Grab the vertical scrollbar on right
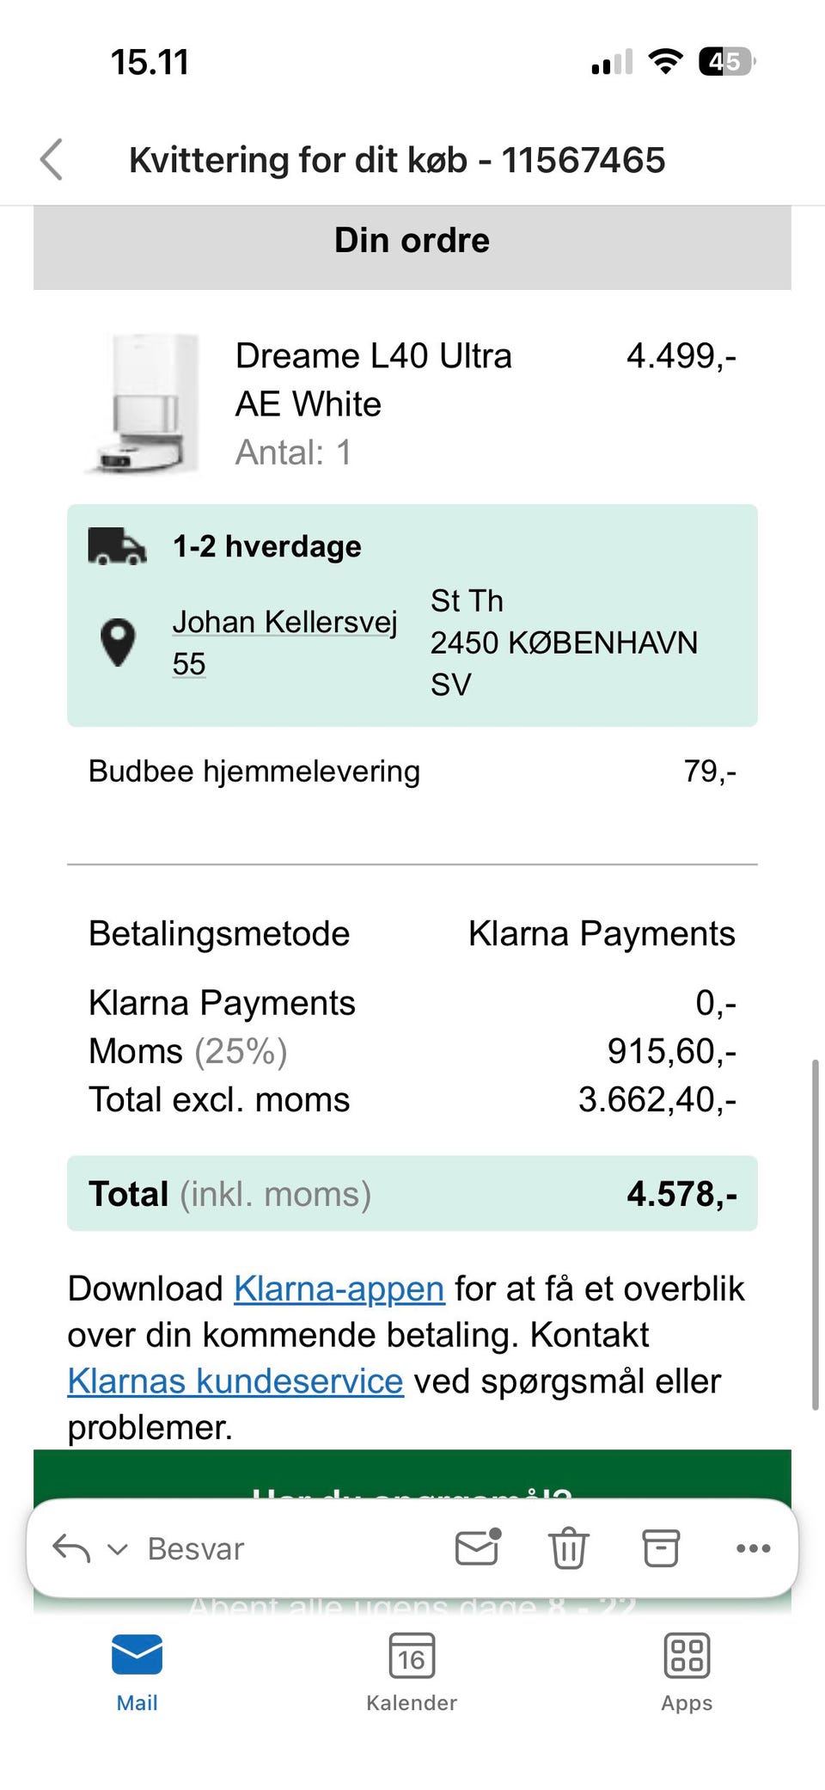Viewport: 825px width, 1790px height. pos(815,1234)
